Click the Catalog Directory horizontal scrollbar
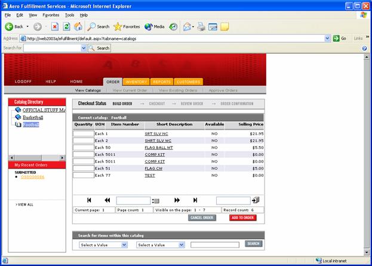Screen dimensions: 372x266 click(37, 158)
